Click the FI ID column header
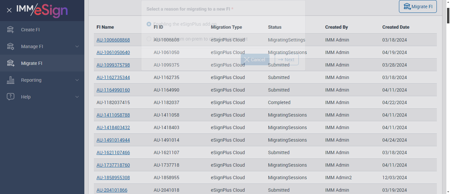The height and width of the screenshot is (194, 450). [158, 27]
